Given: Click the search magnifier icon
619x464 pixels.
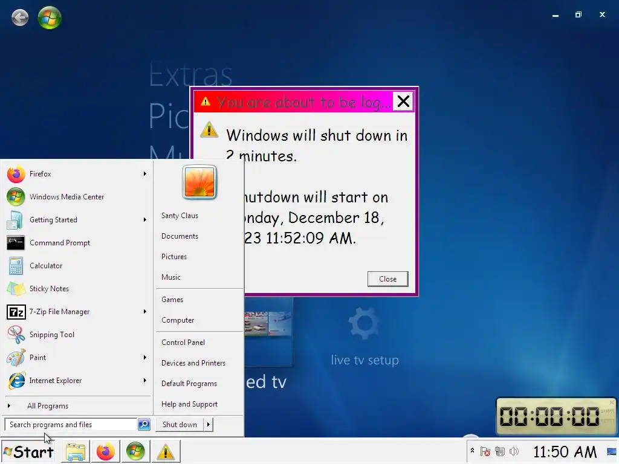Looking at the screenshot, I should click(144, 425).
